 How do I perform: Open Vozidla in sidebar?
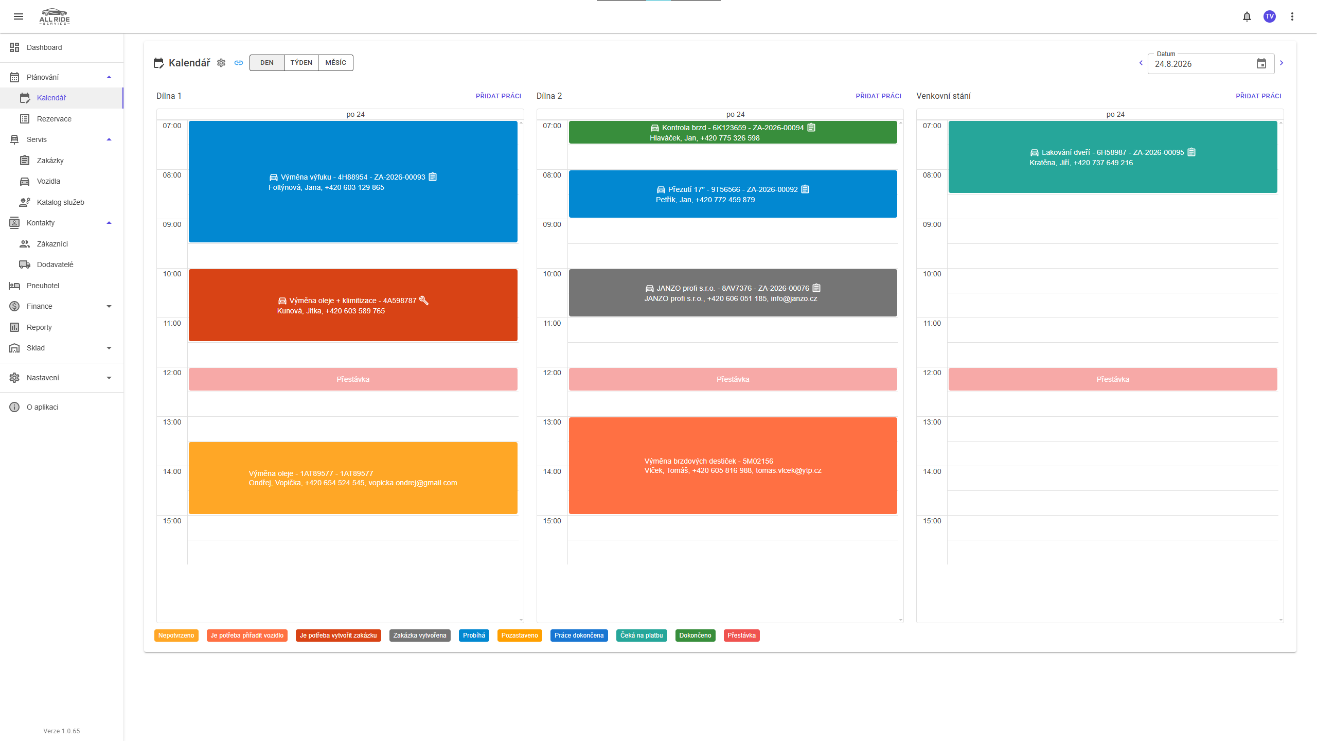(x=62, y=181)
